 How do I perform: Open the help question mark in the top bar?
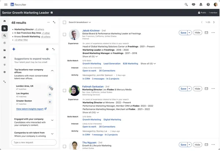click(x=208, y=5)
